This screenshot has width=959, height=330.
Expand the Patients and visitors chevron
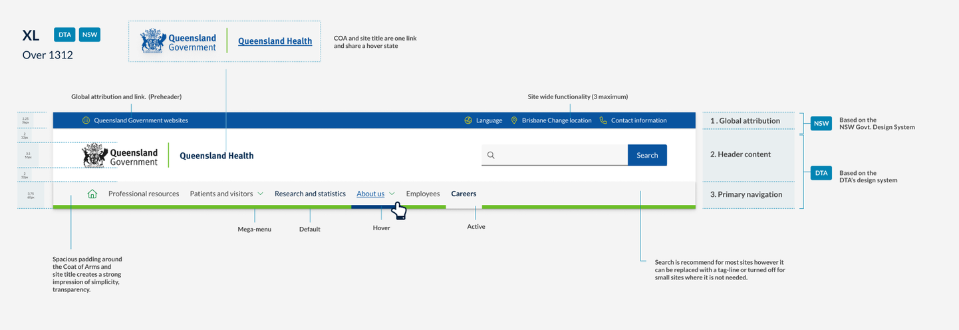click(260, 194)
